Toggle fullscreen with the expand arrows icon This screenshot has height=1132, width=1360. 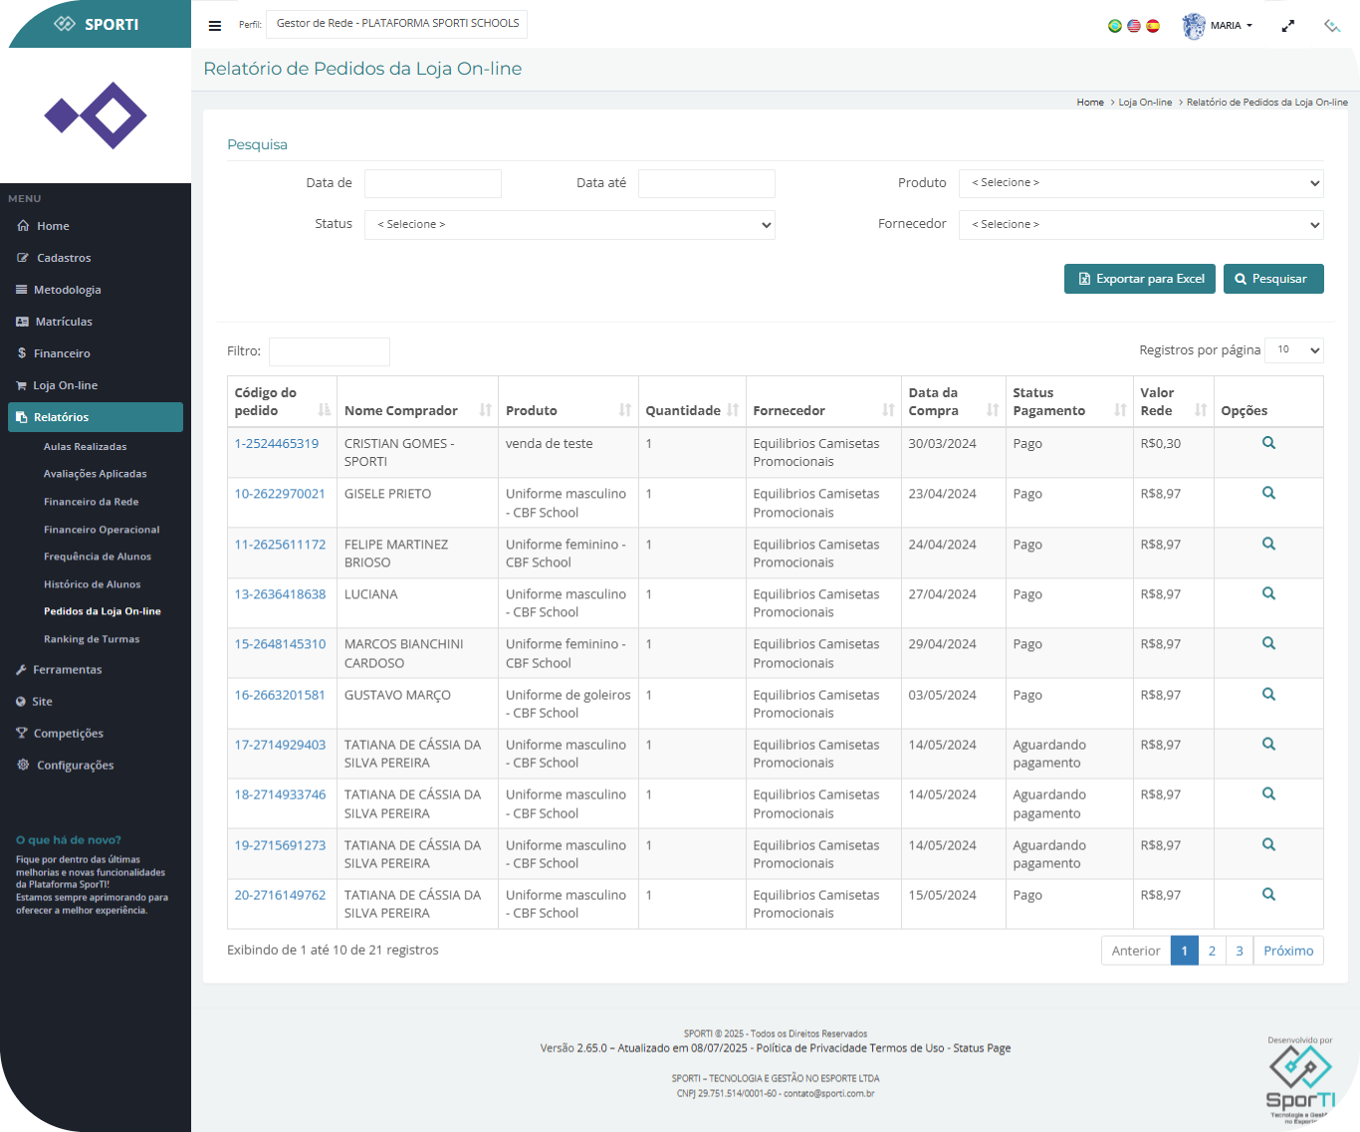pyautogui.click(x=1287, y=26)
